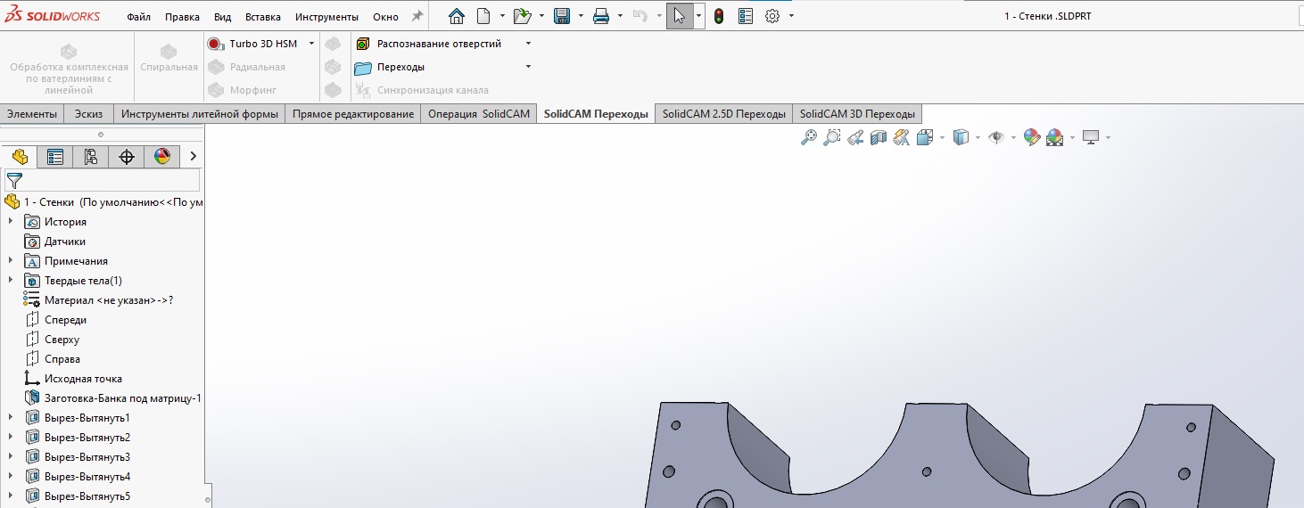Open the DisplayManager color wheel tab
The width and height of the screenshot is (1304, 508).
click(x=162, y=157)
